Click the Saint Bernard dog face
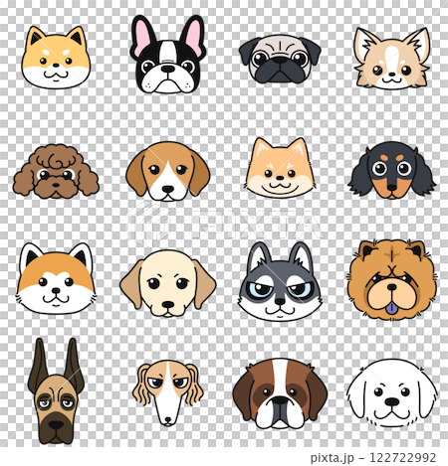The image size is (448, 466). tap(280, 393)
